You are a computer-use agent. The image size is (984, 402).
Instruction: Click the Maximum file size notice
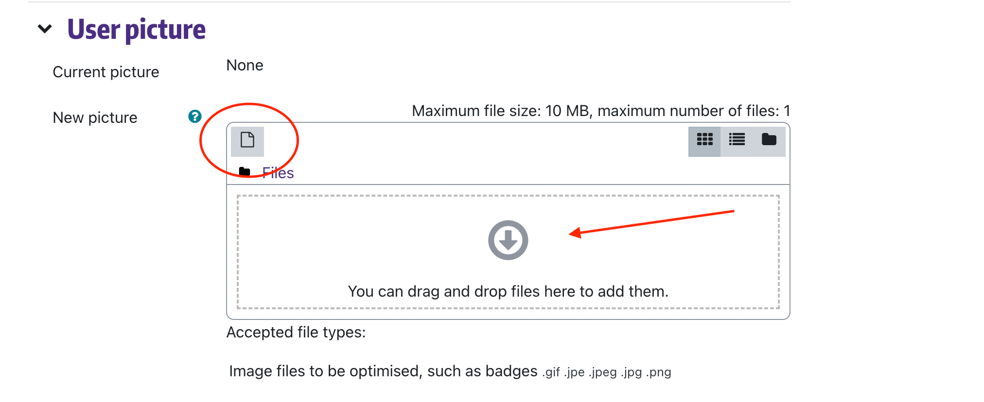click(600, 111)
